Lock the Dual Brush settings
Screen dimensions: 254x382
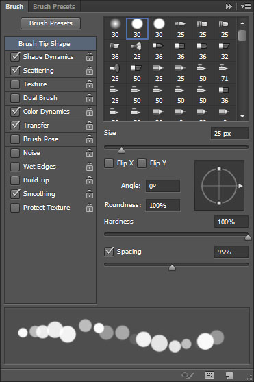pos(90,98)
